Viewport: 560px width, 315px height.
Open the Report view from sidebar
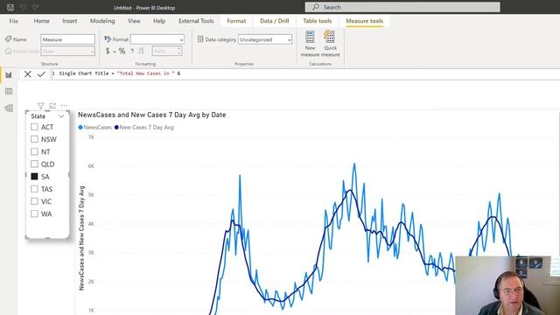point(9,75)
